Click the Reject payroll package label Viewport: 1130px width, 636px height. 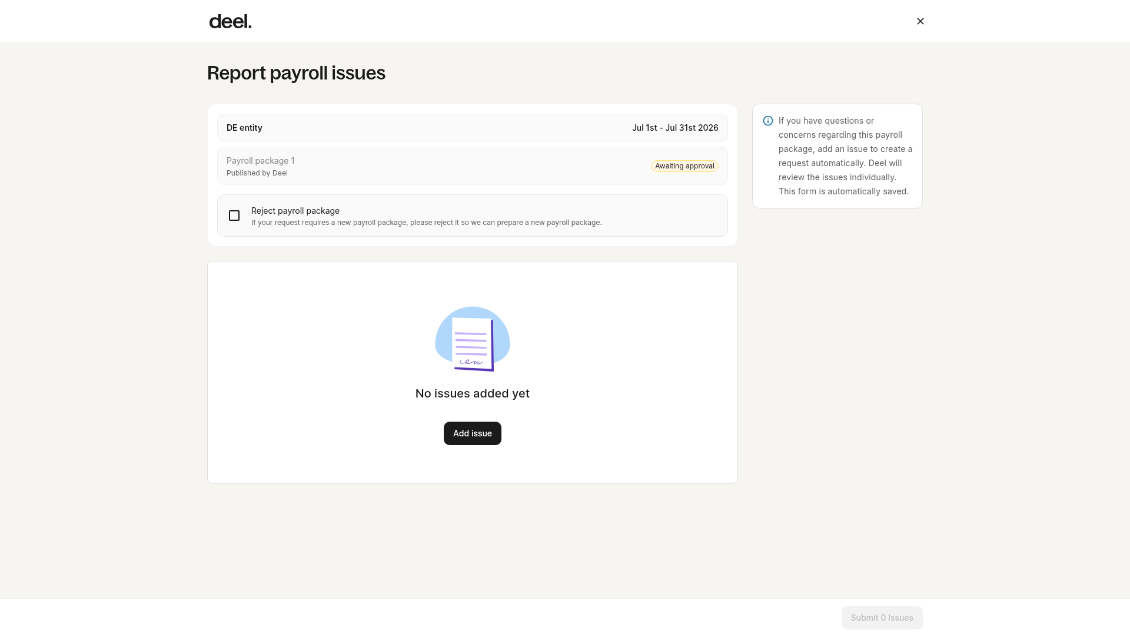tap(295, 211)
